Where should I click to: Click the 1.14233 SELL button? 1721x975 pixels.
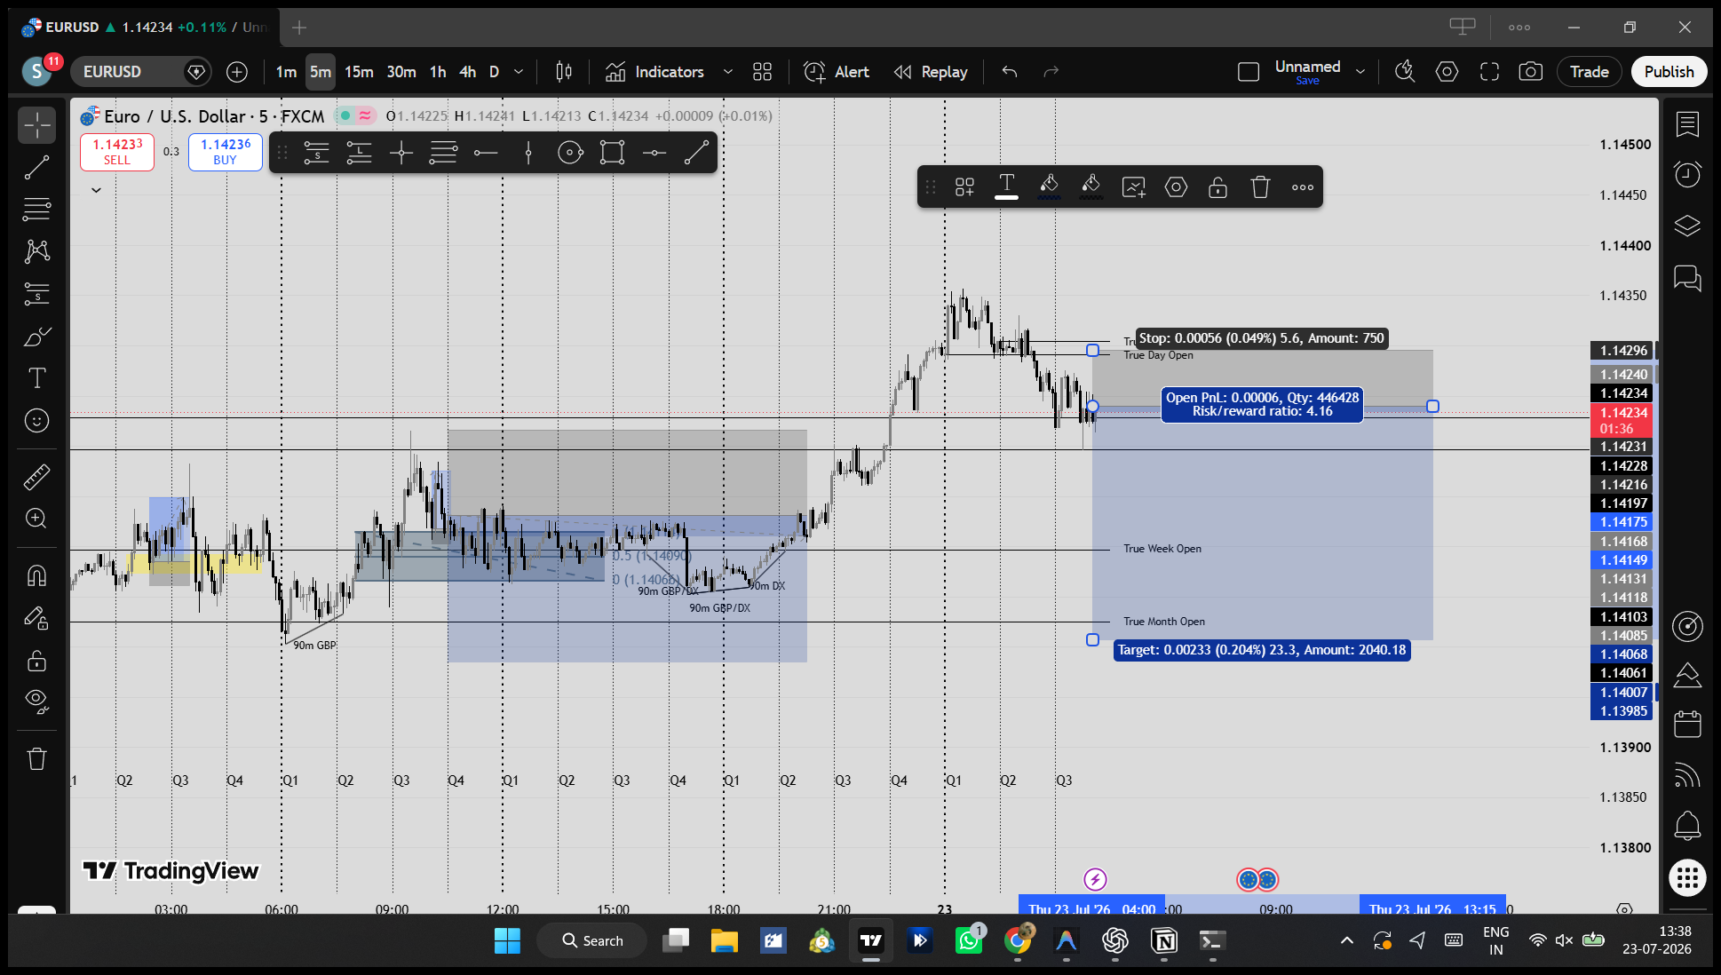(117, 152)
